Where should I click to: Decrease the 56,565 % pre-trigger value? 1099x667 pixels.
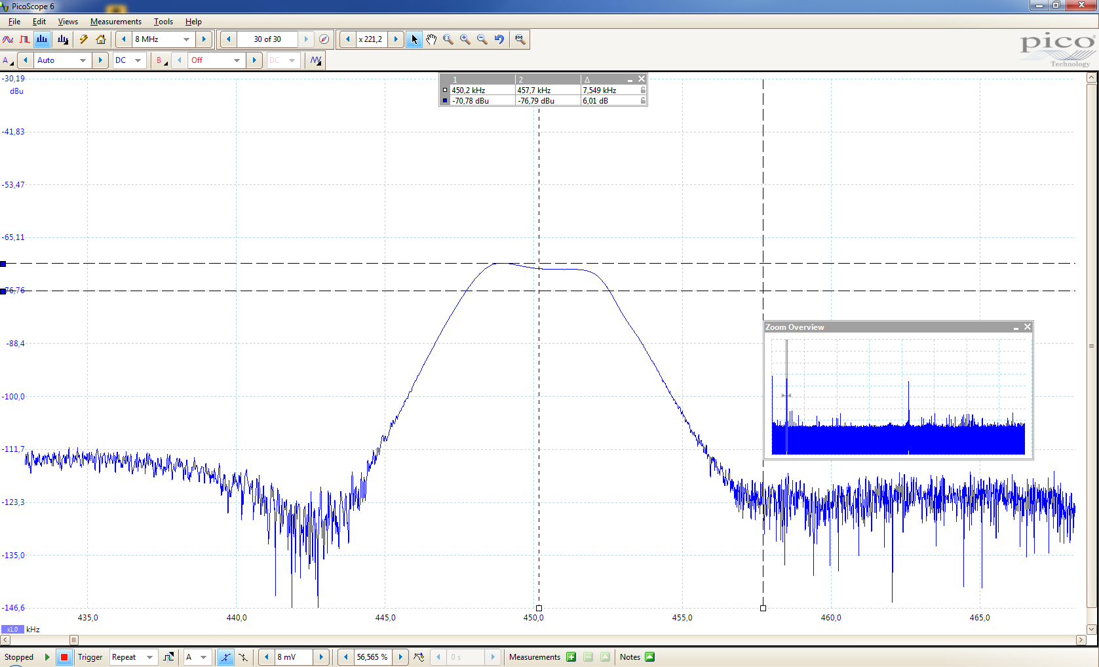click(346, 657)
